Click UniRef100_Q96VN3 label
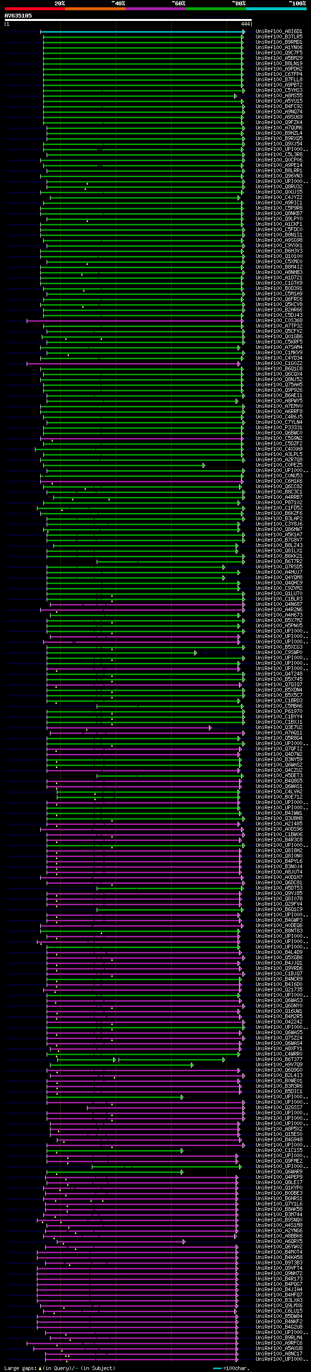The image size is (311, 1372). pos(278,176)
